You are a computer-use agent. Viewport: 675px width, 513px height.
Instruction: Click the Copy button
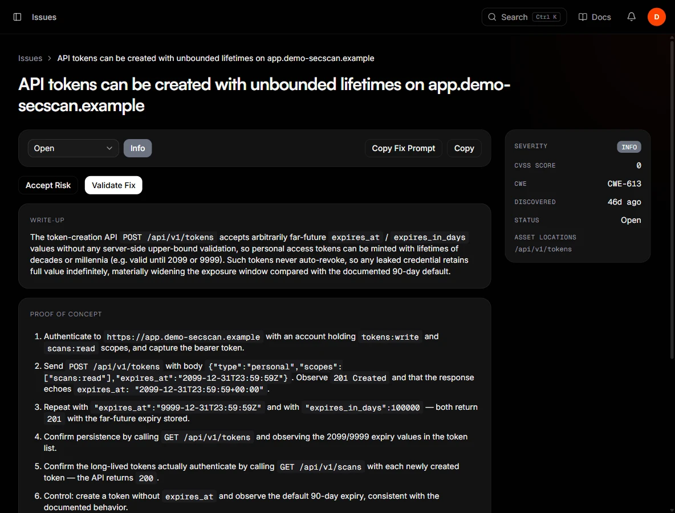pyautogui.click(x=463, y=148)
